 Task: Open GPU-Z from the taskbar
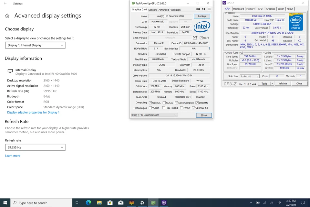(153, 203)
